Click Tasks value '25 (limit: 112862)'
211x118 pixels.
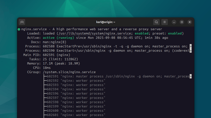[60, 59]
